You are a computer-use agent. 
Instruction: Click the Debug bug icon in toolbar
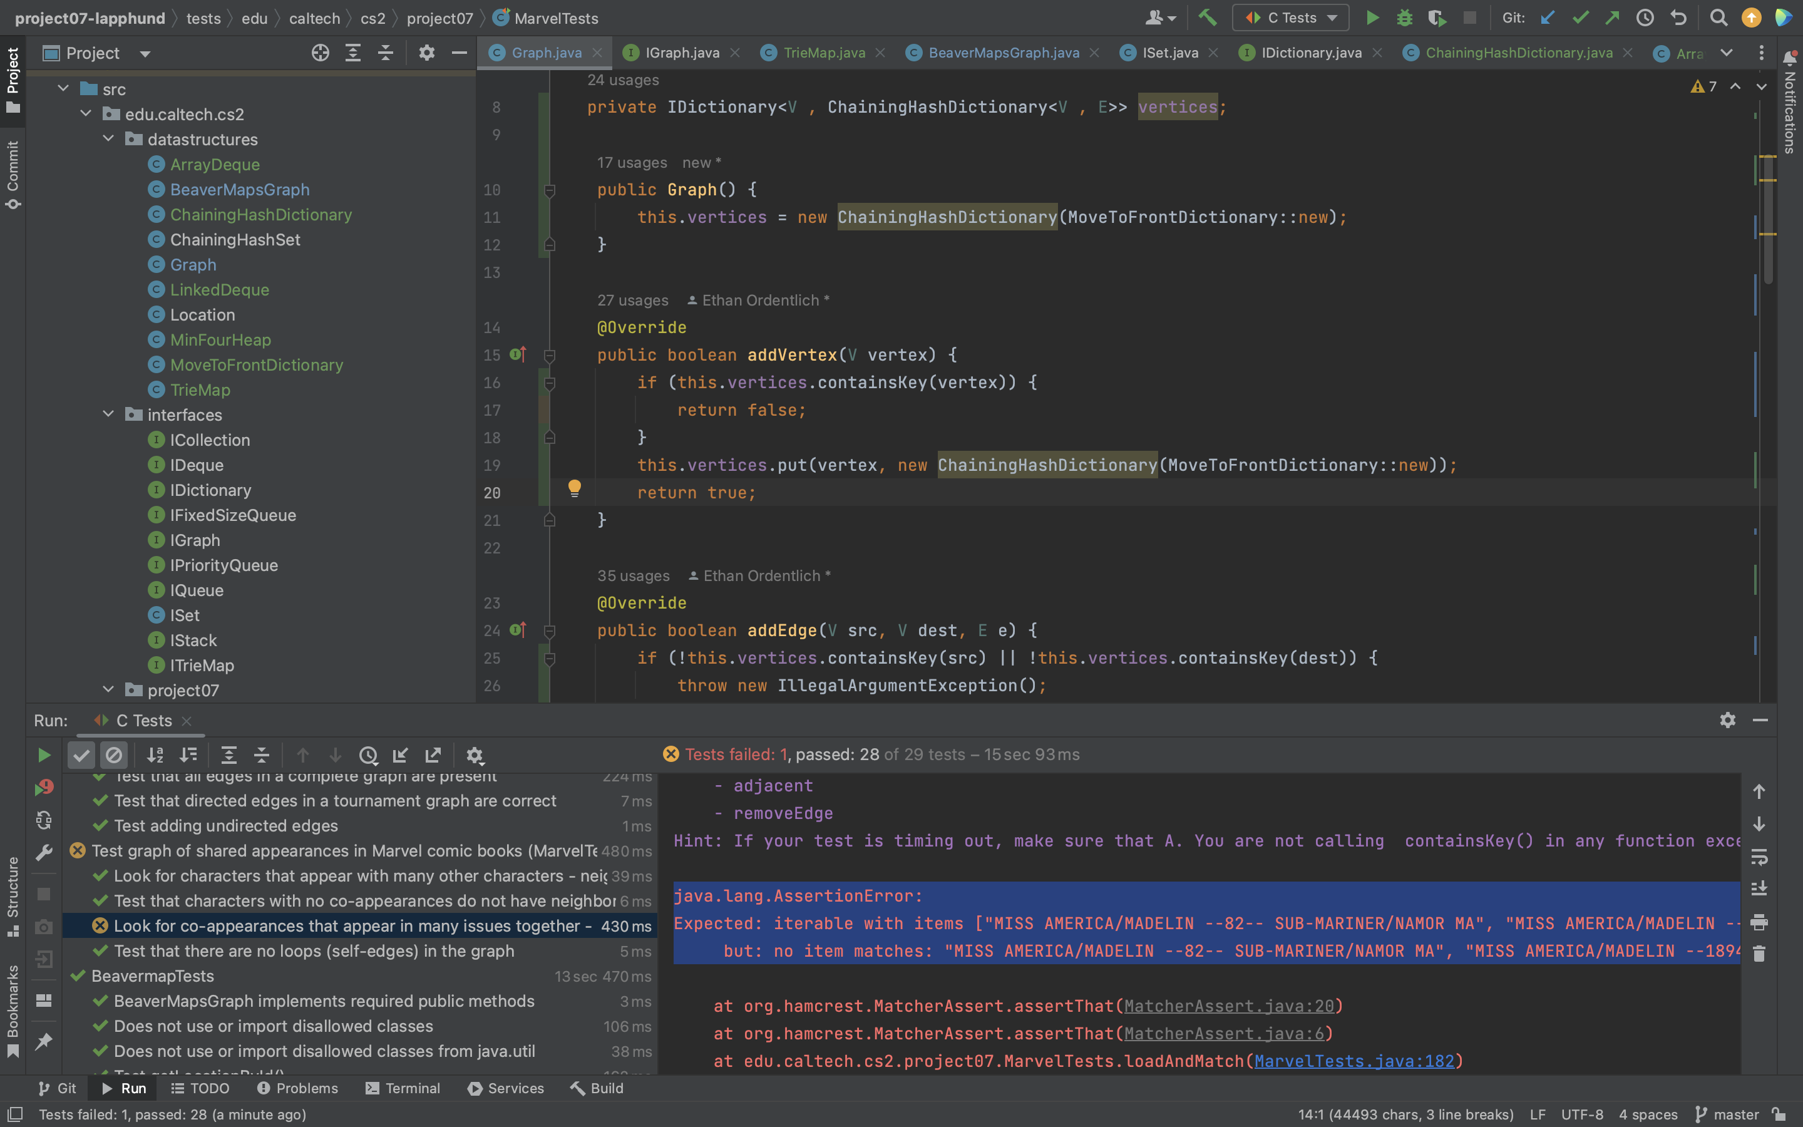click(x=1404, y=18)
